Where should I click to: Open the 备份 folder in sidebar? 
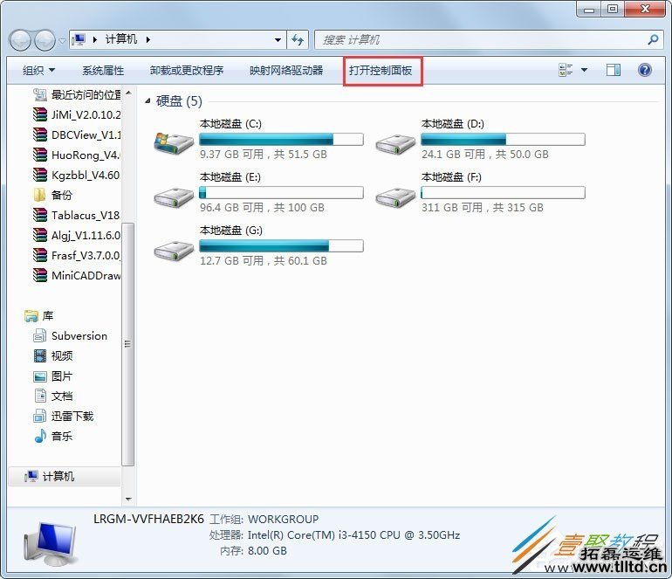pos(53,195)
